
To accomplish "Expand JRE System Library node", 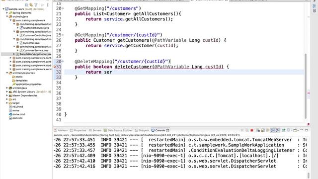I will [x=7, y=91].
